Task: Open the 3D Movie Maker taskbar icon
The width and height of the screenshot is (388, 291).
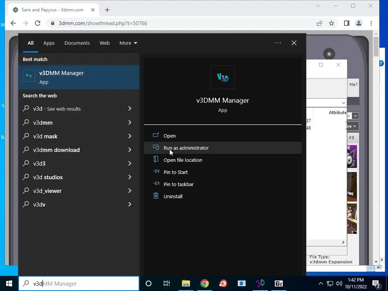Action: click(x=260, y=283)
